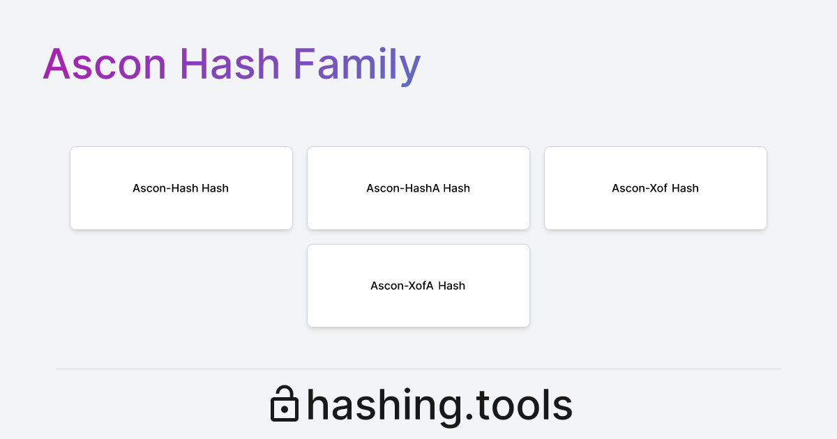Click the gradient heading Ascon Hash Family
Viewport: 837px width, 439px height.
coord(232,64)
